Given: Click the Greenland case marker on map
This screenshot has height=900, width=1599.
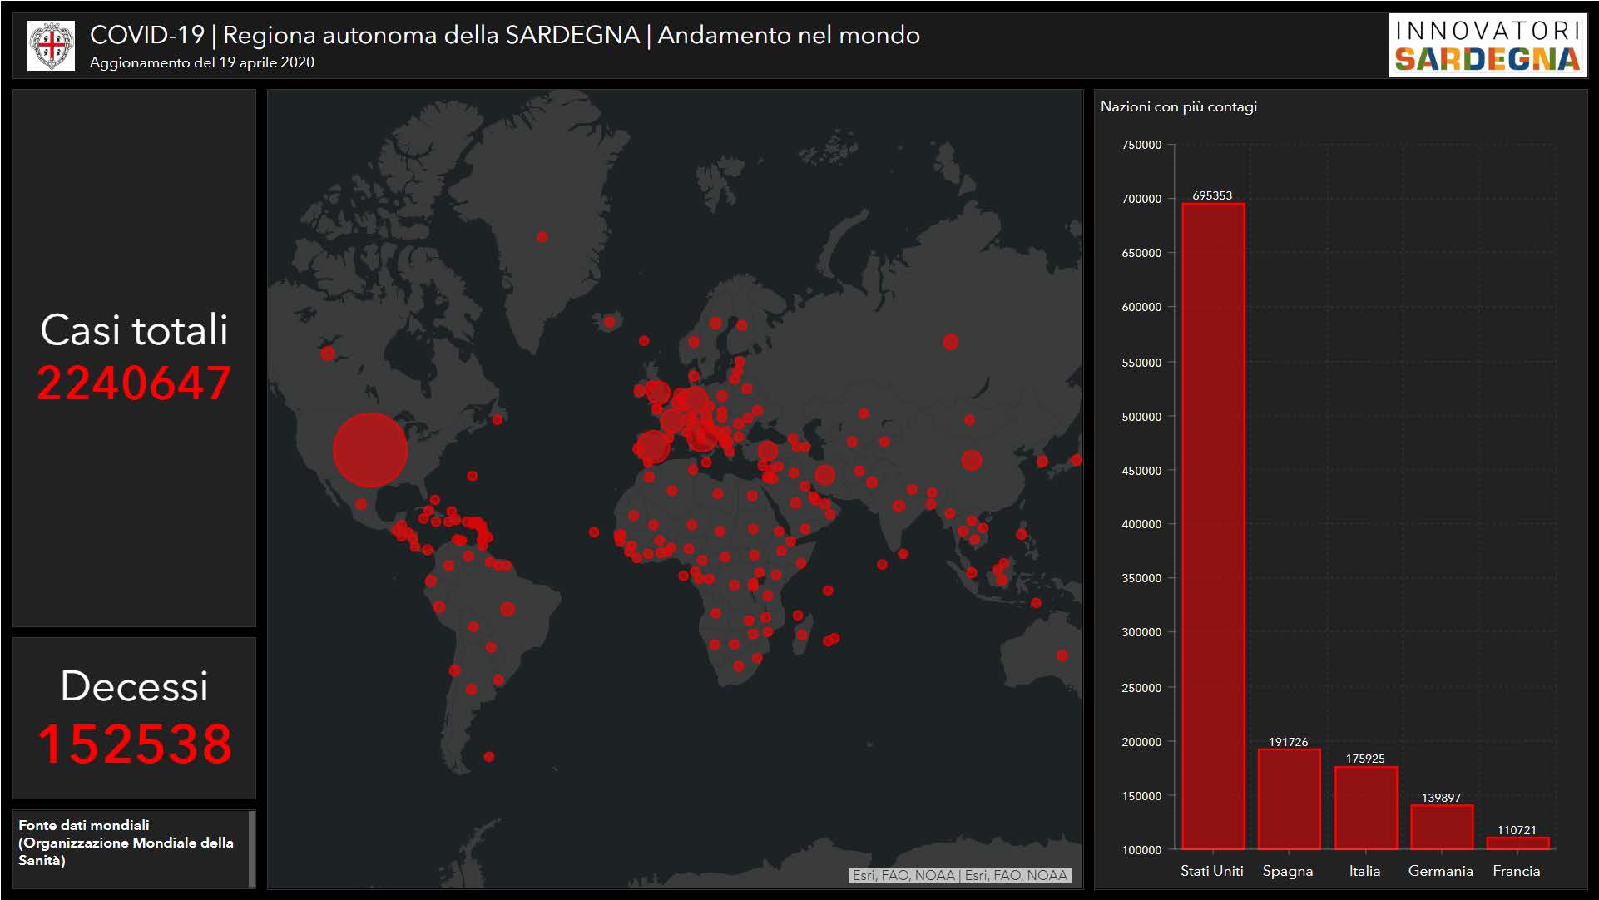Looking at the screenshot, I should [542, 237].
